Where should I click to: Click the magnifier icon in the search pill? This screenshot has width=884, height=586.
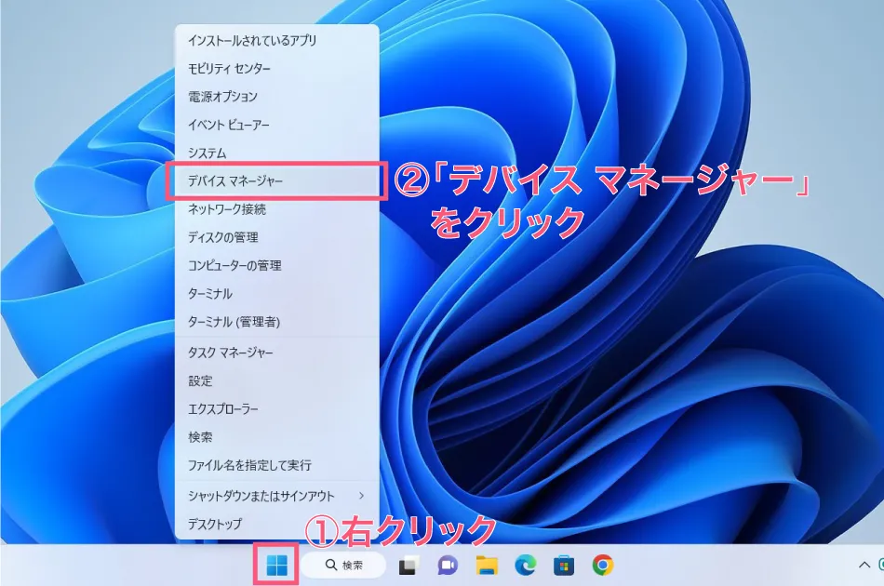coord(329,565)
